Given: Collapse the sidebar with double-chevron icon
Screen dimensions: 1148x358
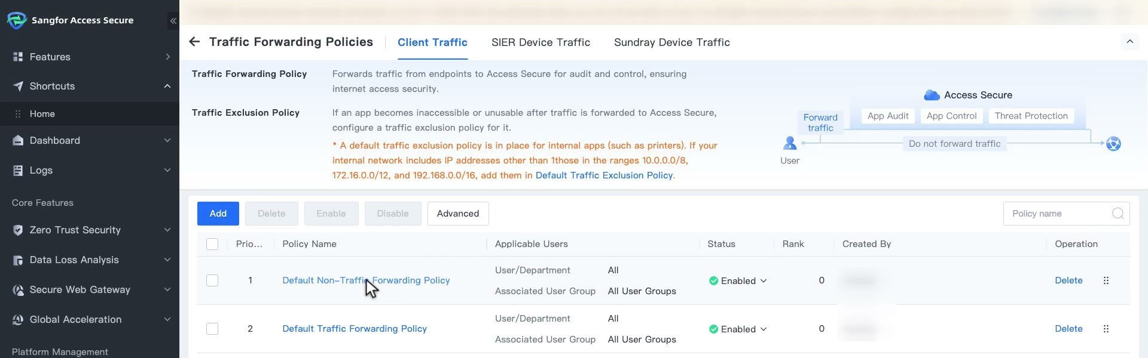Looking at the screenshot, I should (x=173, y=21).
